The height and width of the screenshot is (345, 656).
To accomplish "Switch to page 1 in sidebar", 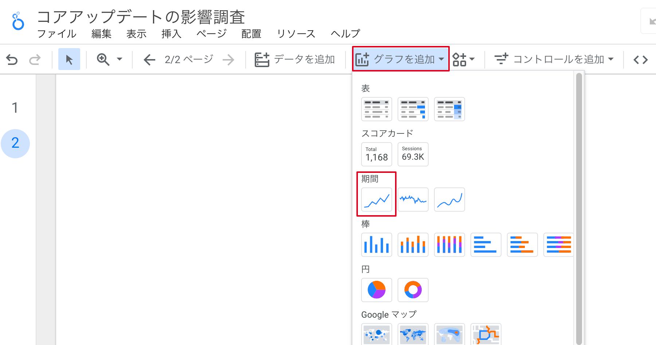I will coord(15,108).
